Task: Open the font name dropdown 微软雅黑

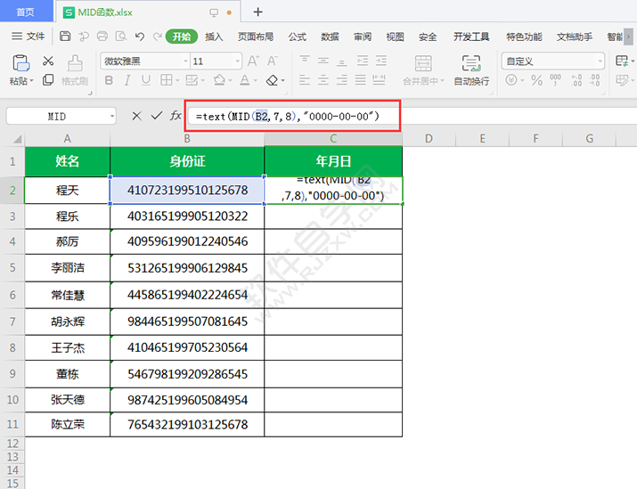Action: pyautogui.click(x=184, y=61)
